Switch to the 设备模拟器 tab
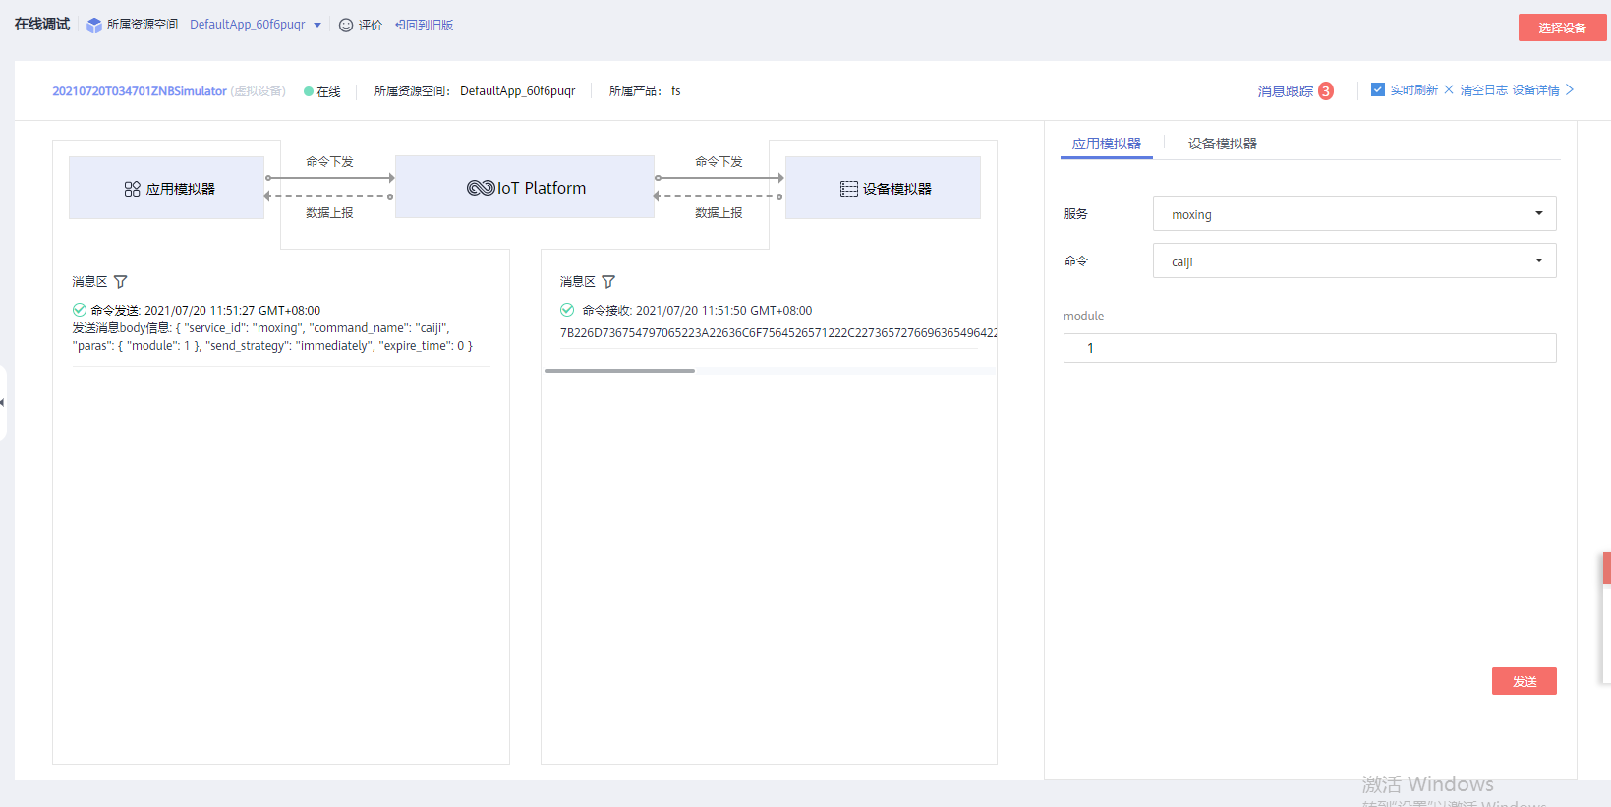Image resolution: width=1611 pixels, height=807 pixels. [x=1222, y=144]
